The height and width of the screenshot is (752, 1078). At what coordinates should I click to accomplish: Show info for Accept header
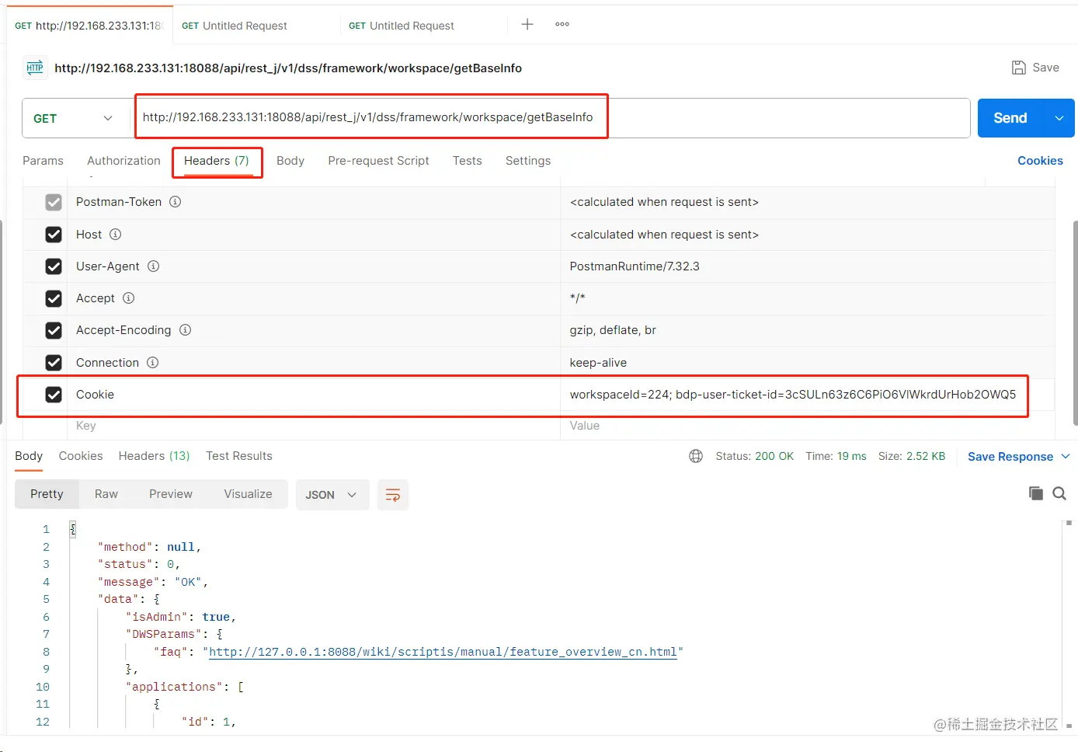point(129,298)
